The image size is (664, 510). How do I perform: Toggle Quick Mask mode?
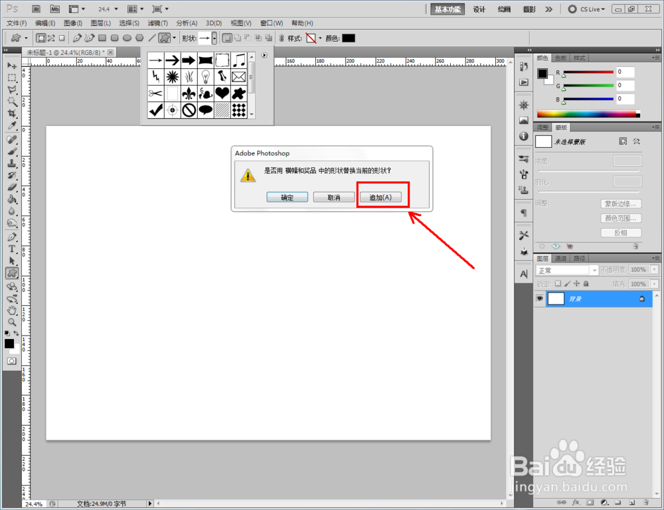point(12,361)
